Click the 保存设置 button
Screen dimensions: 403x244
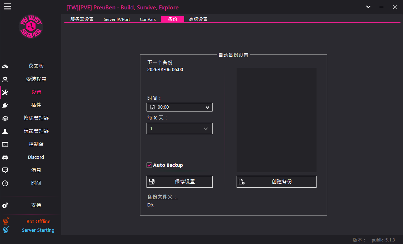tap(179, 182)
